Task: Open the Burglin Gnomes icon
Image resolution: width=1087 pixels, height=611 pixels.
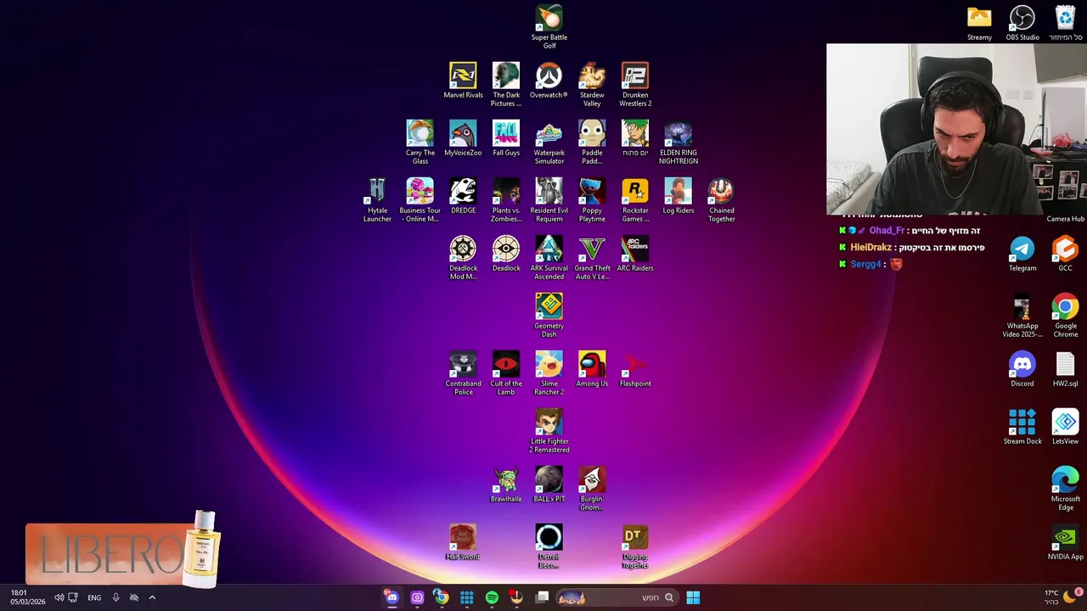Action: 592,488
